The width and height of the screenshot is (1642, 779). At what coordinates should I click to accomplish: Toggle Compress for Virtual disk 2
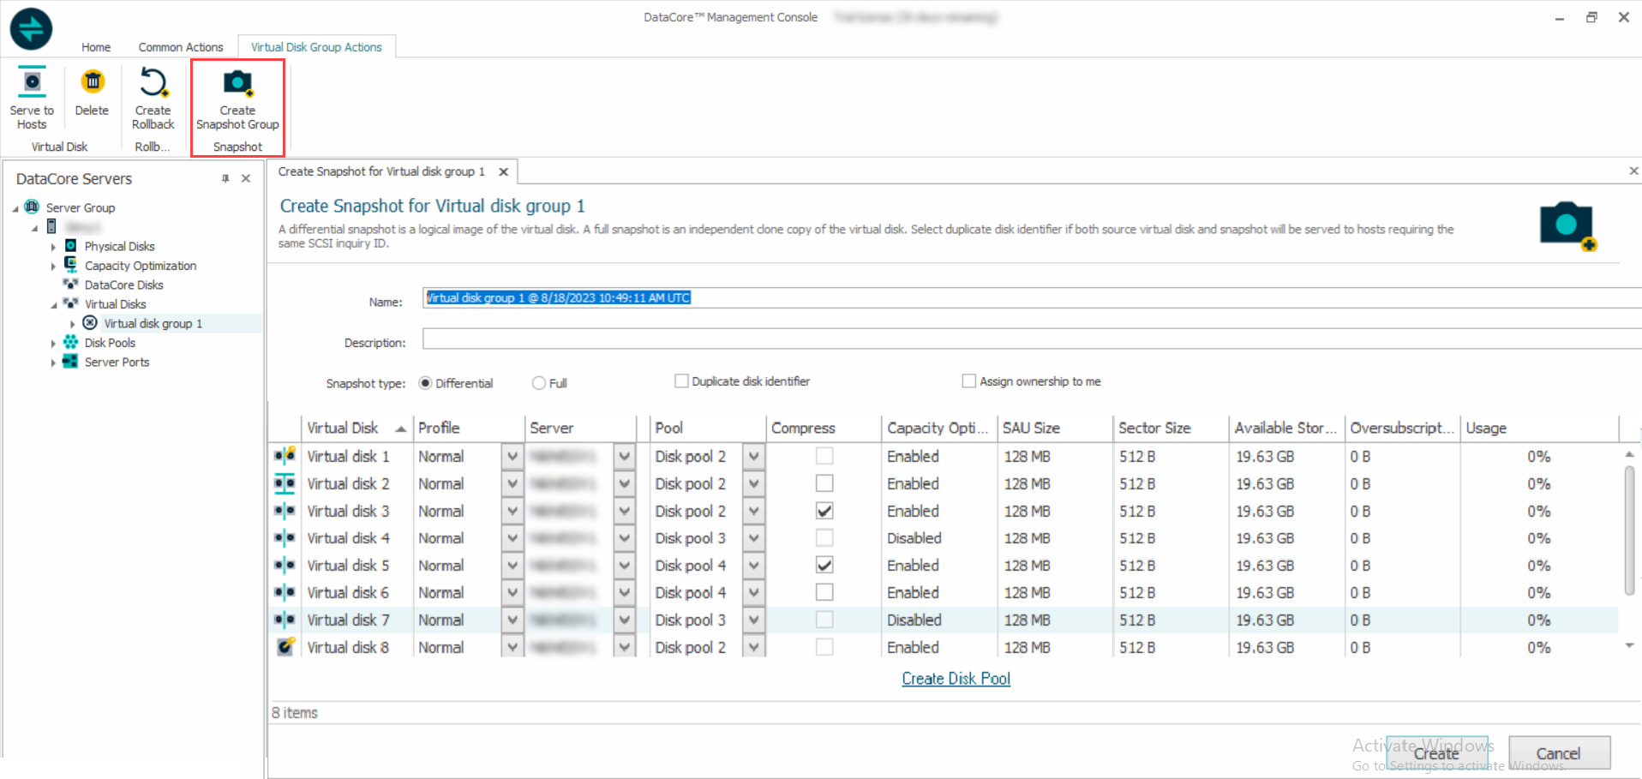[824, 483]
